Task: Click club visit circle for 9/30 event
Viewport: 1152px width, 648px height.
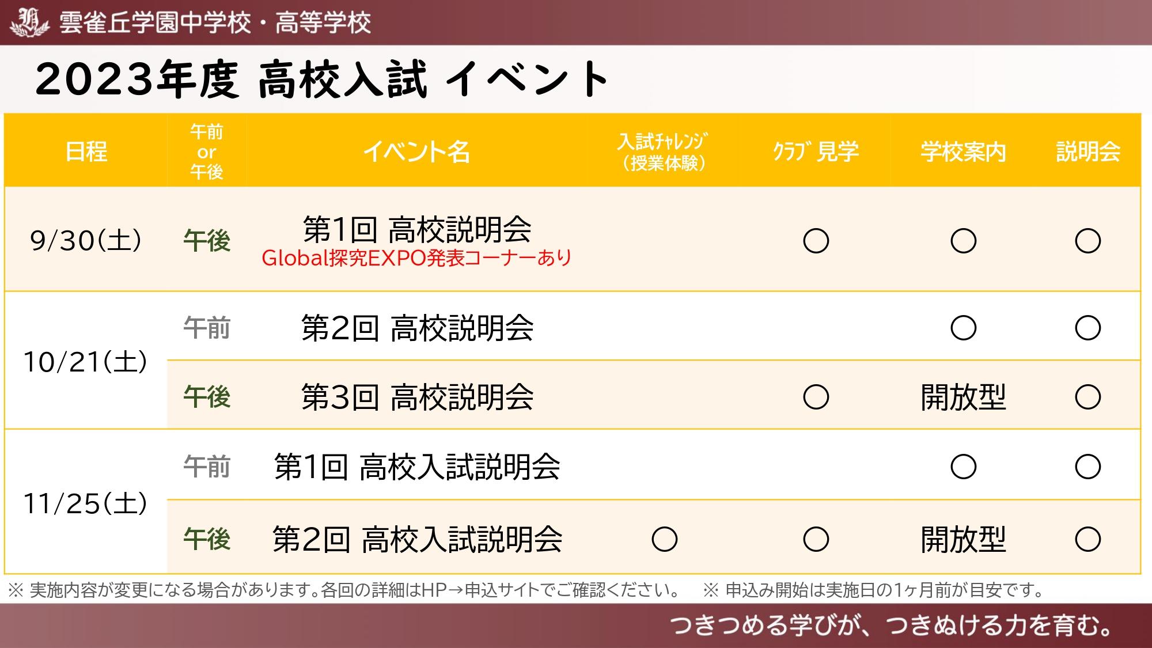Action: point(816,241)
